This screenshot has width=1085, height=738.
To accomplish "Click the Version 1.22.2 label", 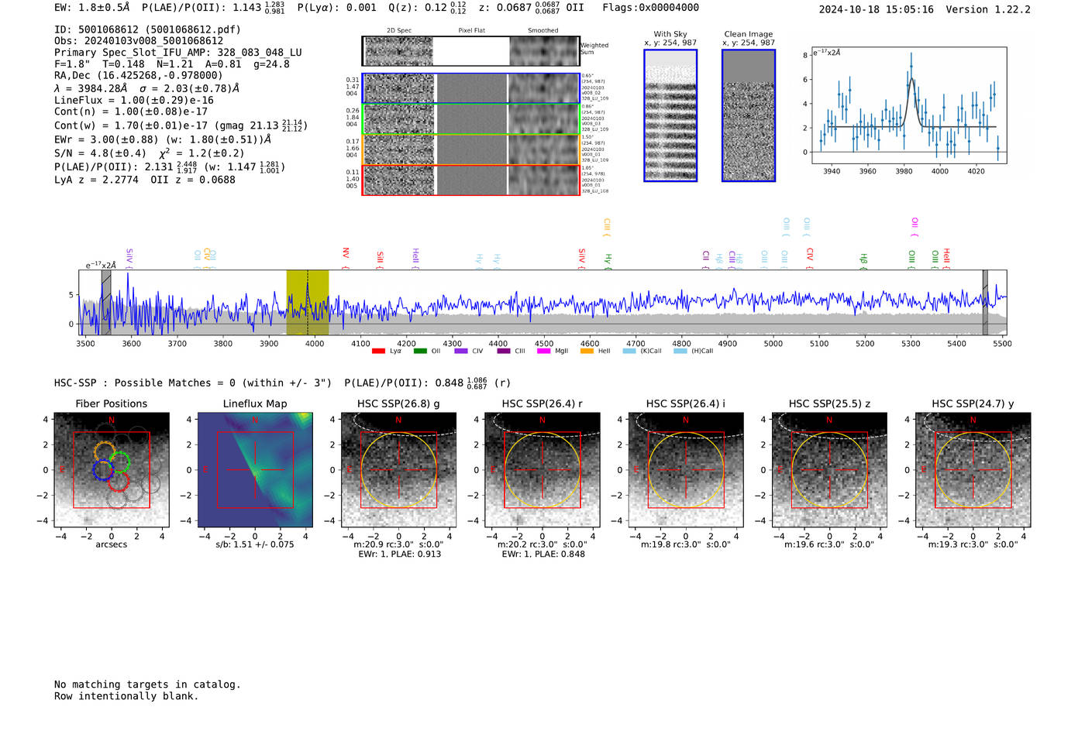I will point(988,9).
